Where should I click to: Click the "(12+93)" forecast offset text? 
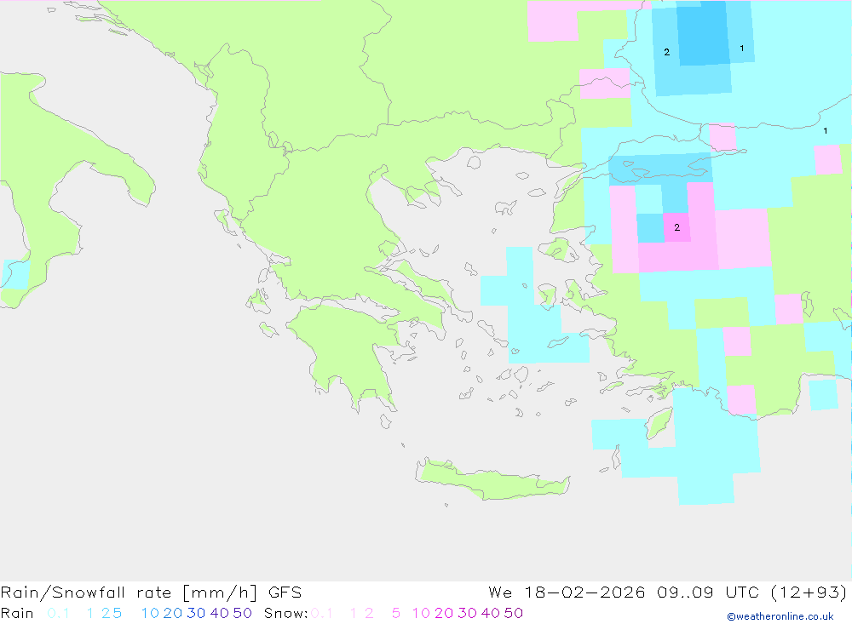[x=809, y=592]
